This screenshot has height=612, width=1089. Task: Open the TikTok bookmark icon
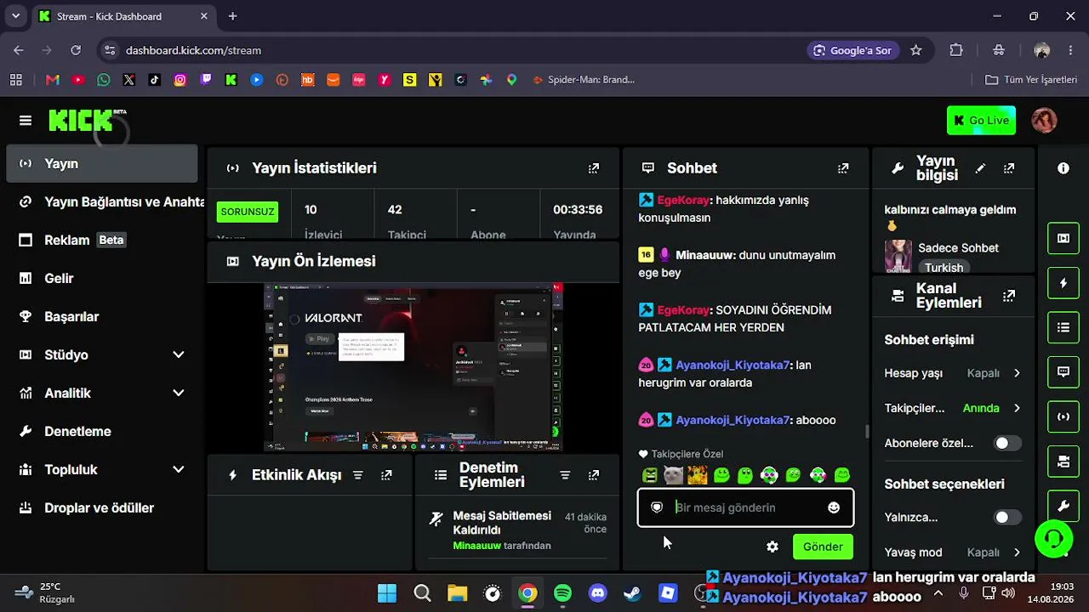click(x=155, y=80)
